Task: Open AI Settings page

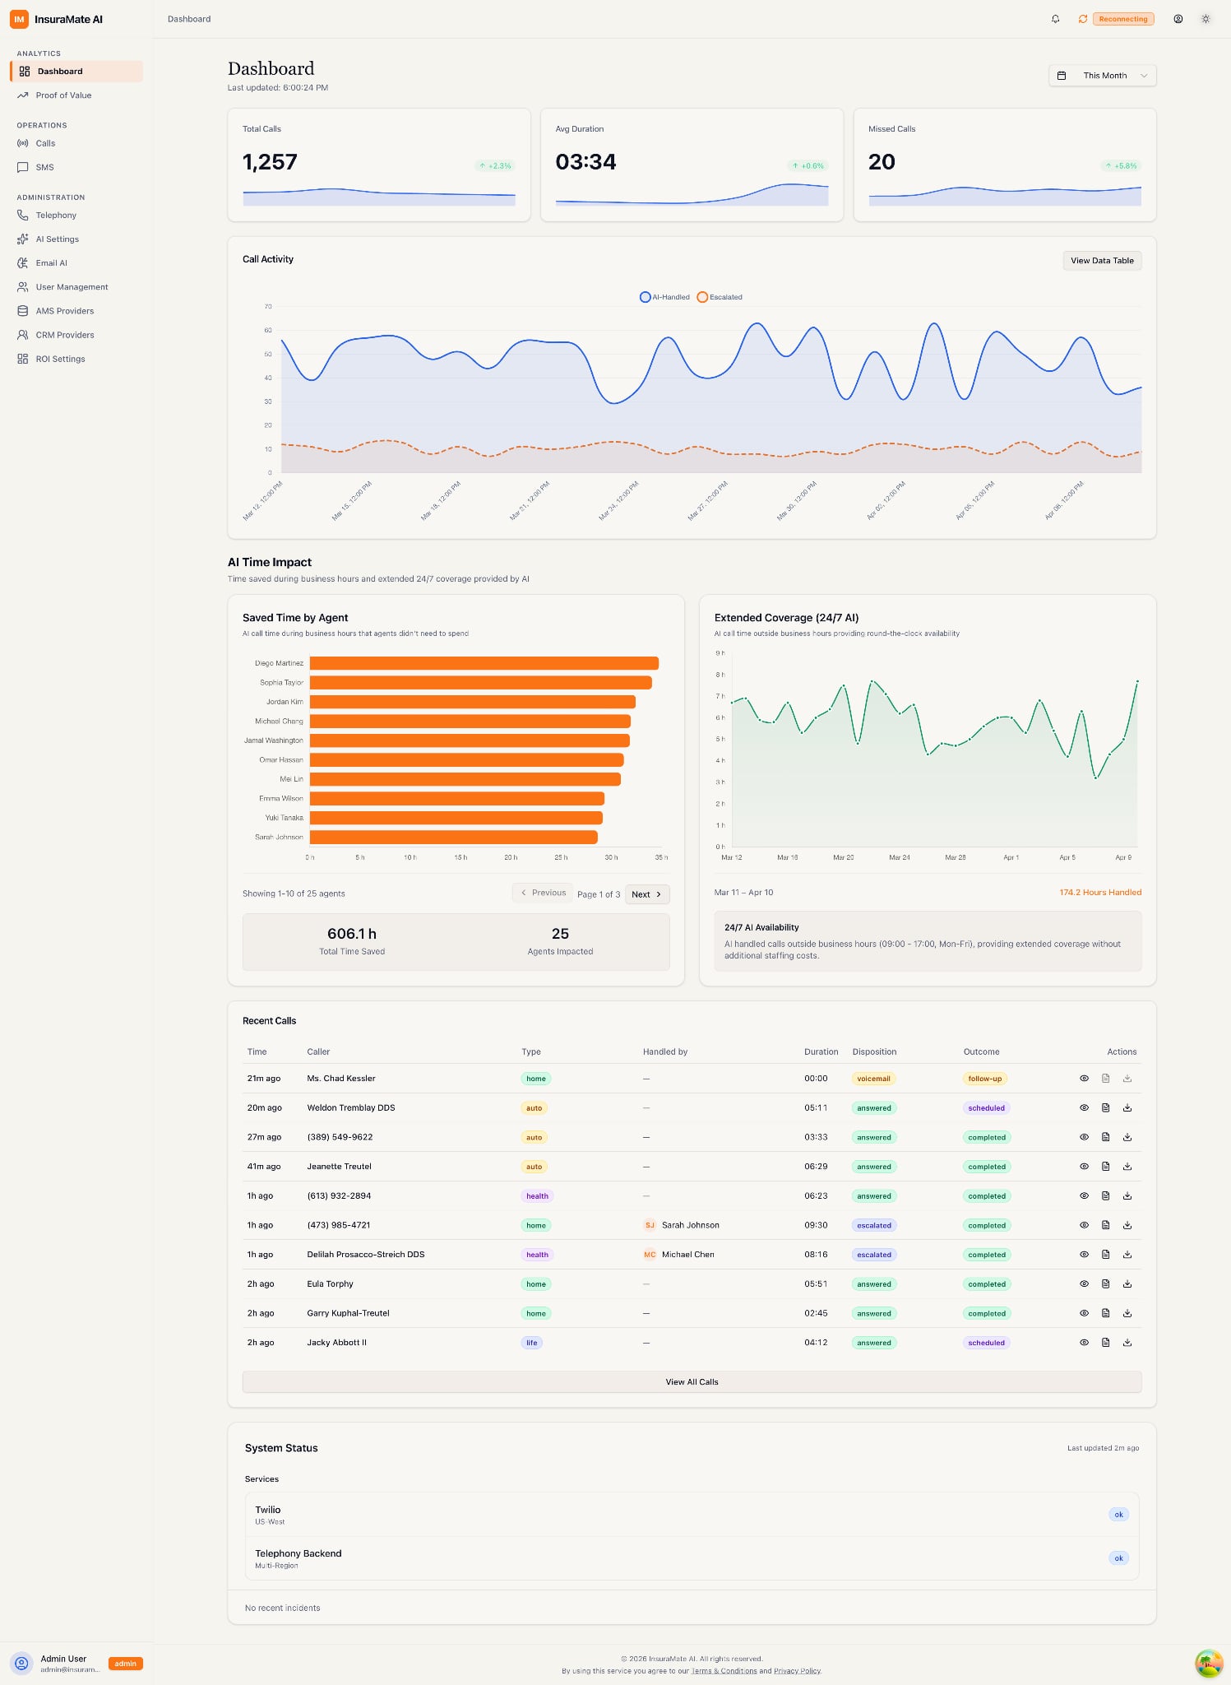Action: coord(76,239)
